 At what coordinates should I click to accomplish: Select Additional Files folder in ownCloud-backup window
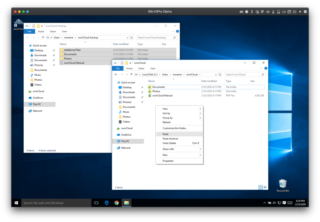pos(72,50)
